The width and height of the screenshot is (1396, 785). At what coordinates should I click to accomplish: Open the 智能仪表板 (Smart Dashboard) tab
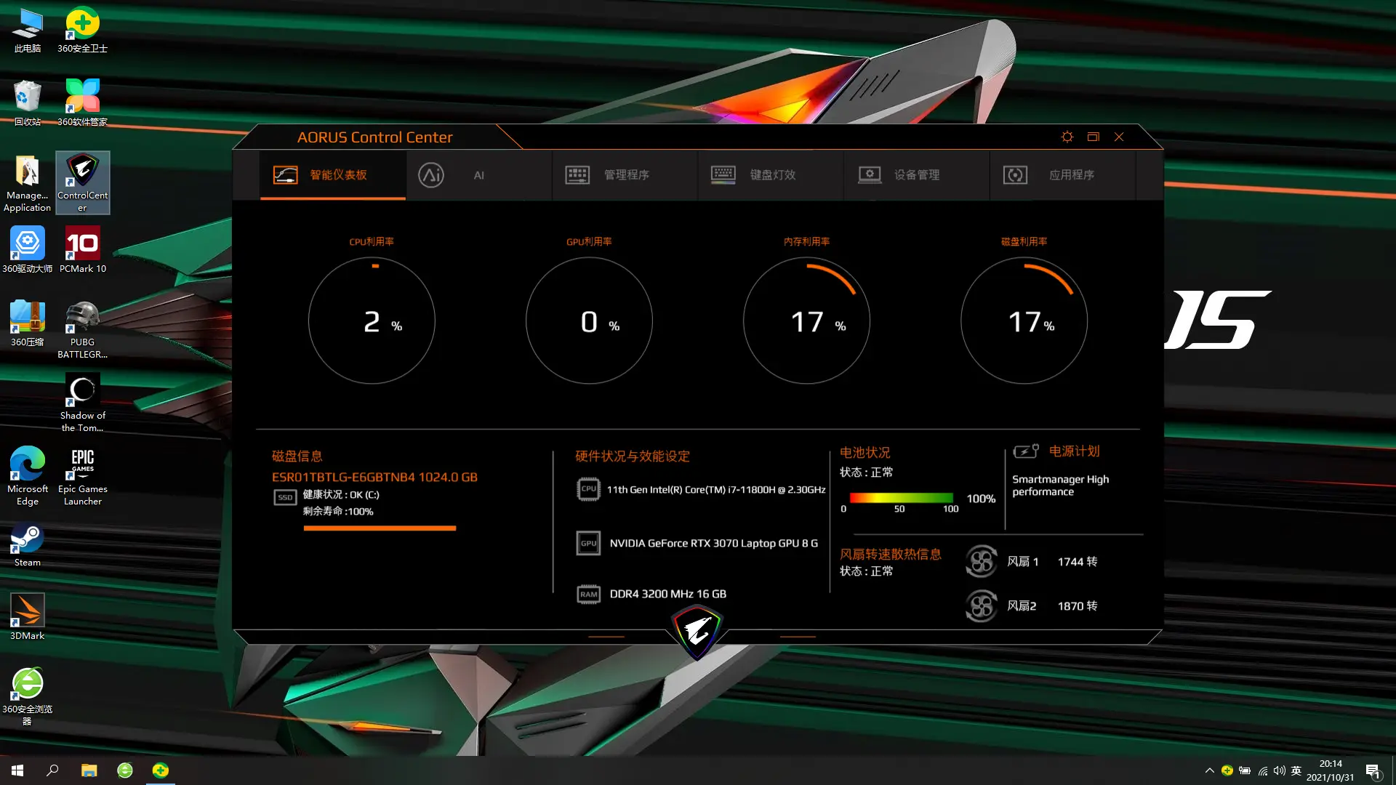pos(333,175)
